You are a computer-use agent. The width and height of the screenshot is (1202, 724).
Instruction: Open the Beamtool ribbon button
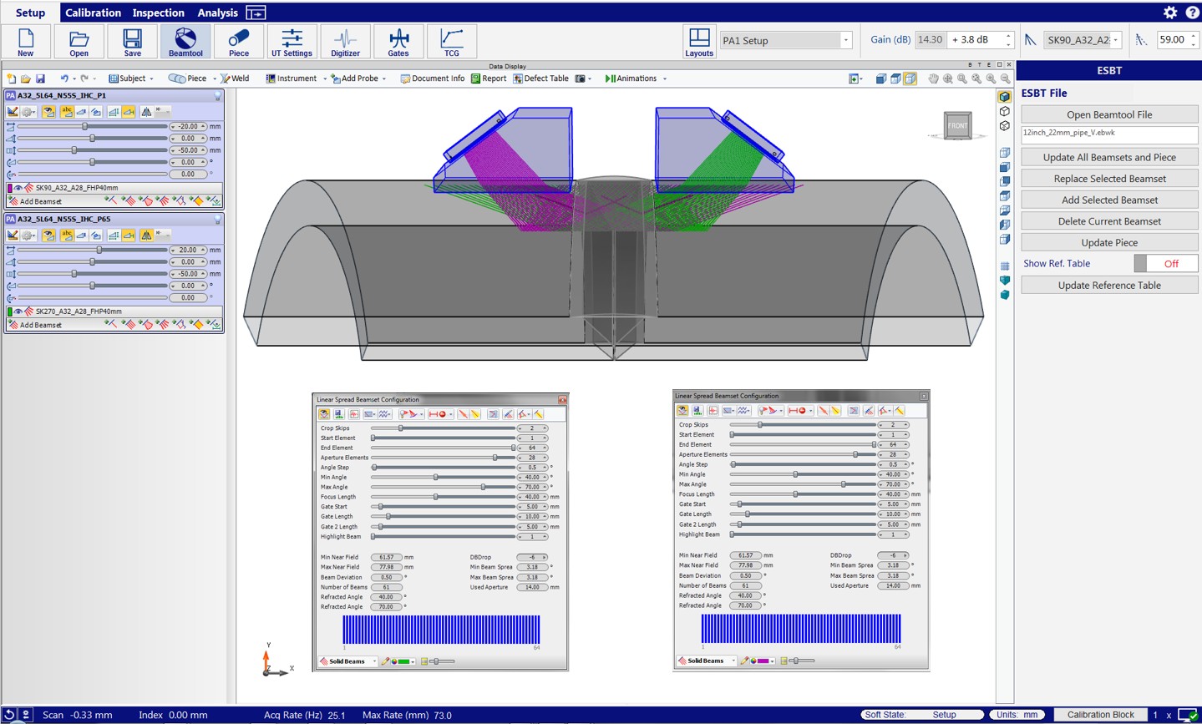185,42
